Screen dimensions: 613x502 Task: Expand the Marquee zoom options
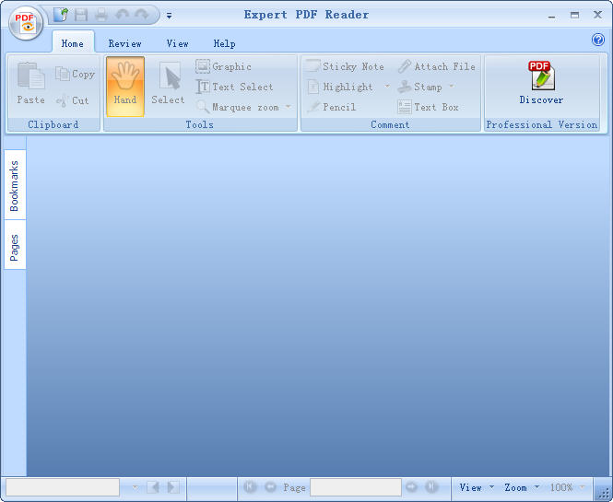tap(288, 107)
